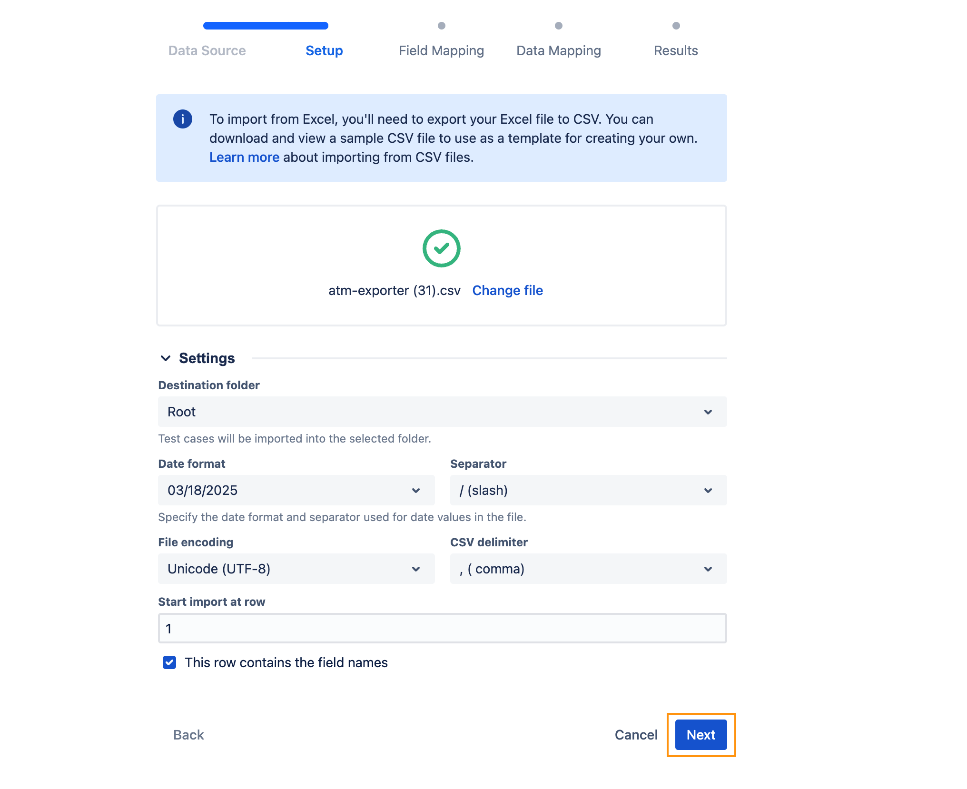Open the File encoding Unicode dropdown
This screenshot has height=789, width=967.
click(296, 569)
